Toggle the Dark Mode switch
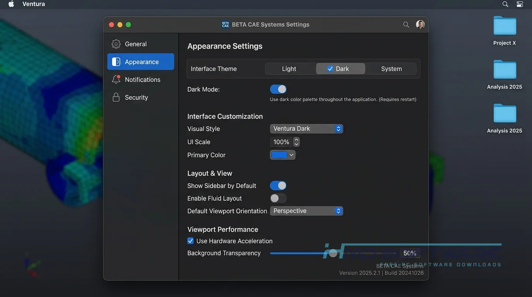532x297 pixels. [278, 89]
